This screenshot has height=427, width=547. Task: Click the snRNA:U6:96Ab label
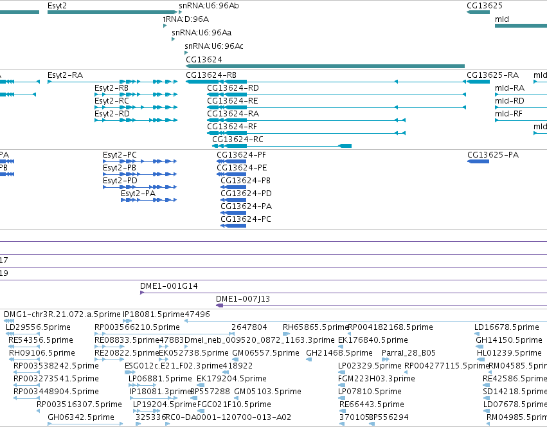point(209,6)
